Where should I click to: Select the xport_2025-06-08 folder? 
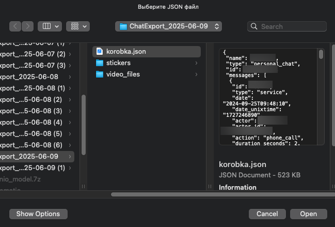(37, 77)
